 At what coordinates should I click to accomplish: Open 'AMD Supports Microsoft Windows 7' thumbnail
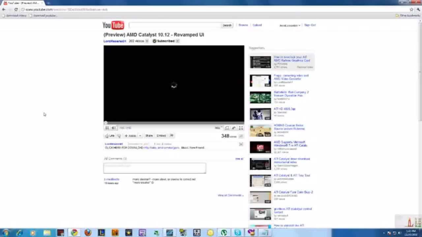click(x=260, y=147)
